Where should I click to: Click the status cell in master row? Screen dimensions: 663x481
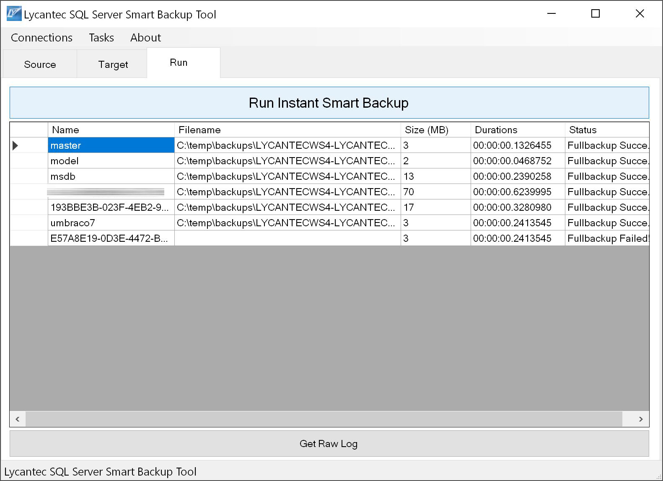coord(607,145)
